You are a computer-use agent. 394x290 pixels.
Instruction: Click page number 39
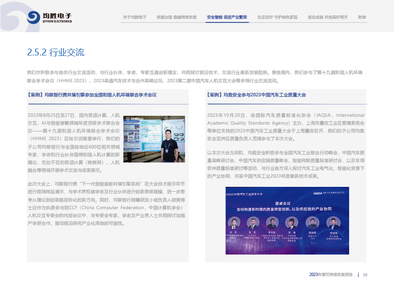click(x=365, y=275)
